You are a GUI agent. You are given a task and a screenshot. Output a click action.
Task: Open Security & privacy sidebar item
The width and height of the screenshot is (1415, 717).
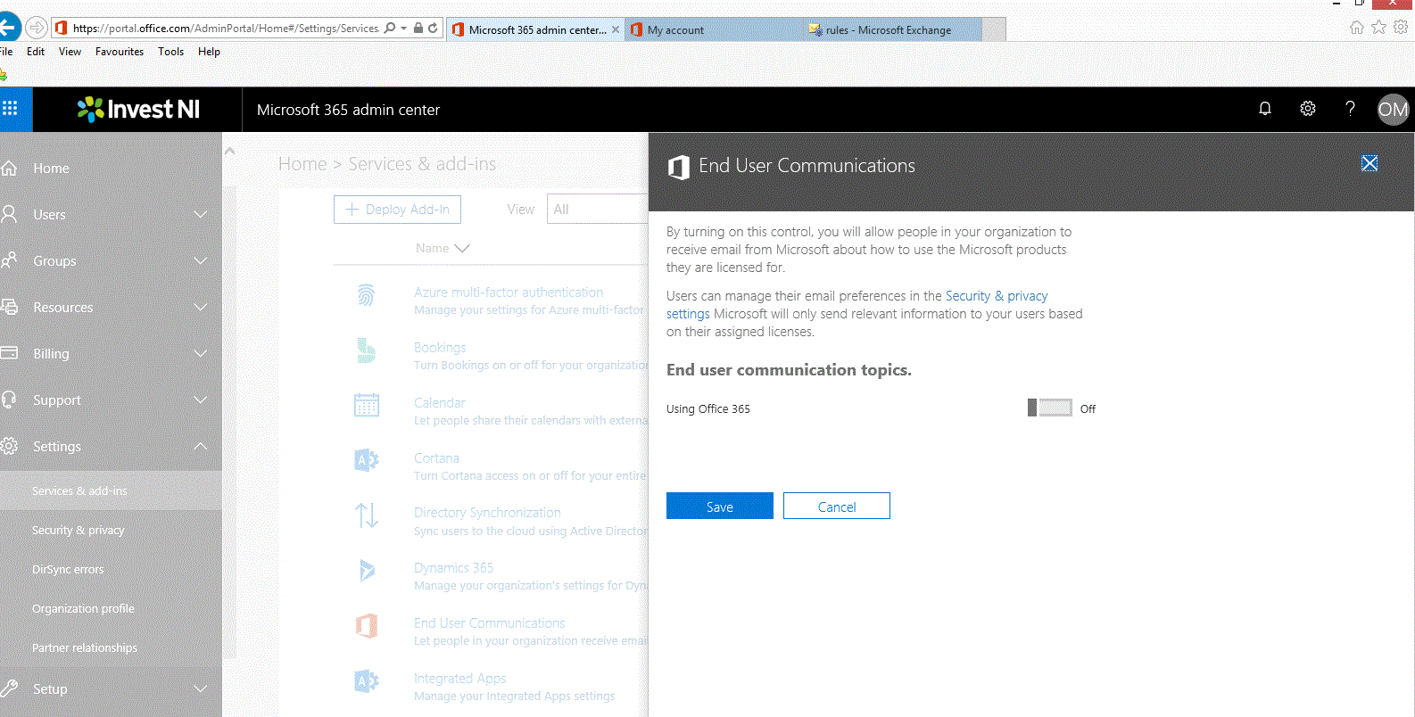[x=79, y=531]
